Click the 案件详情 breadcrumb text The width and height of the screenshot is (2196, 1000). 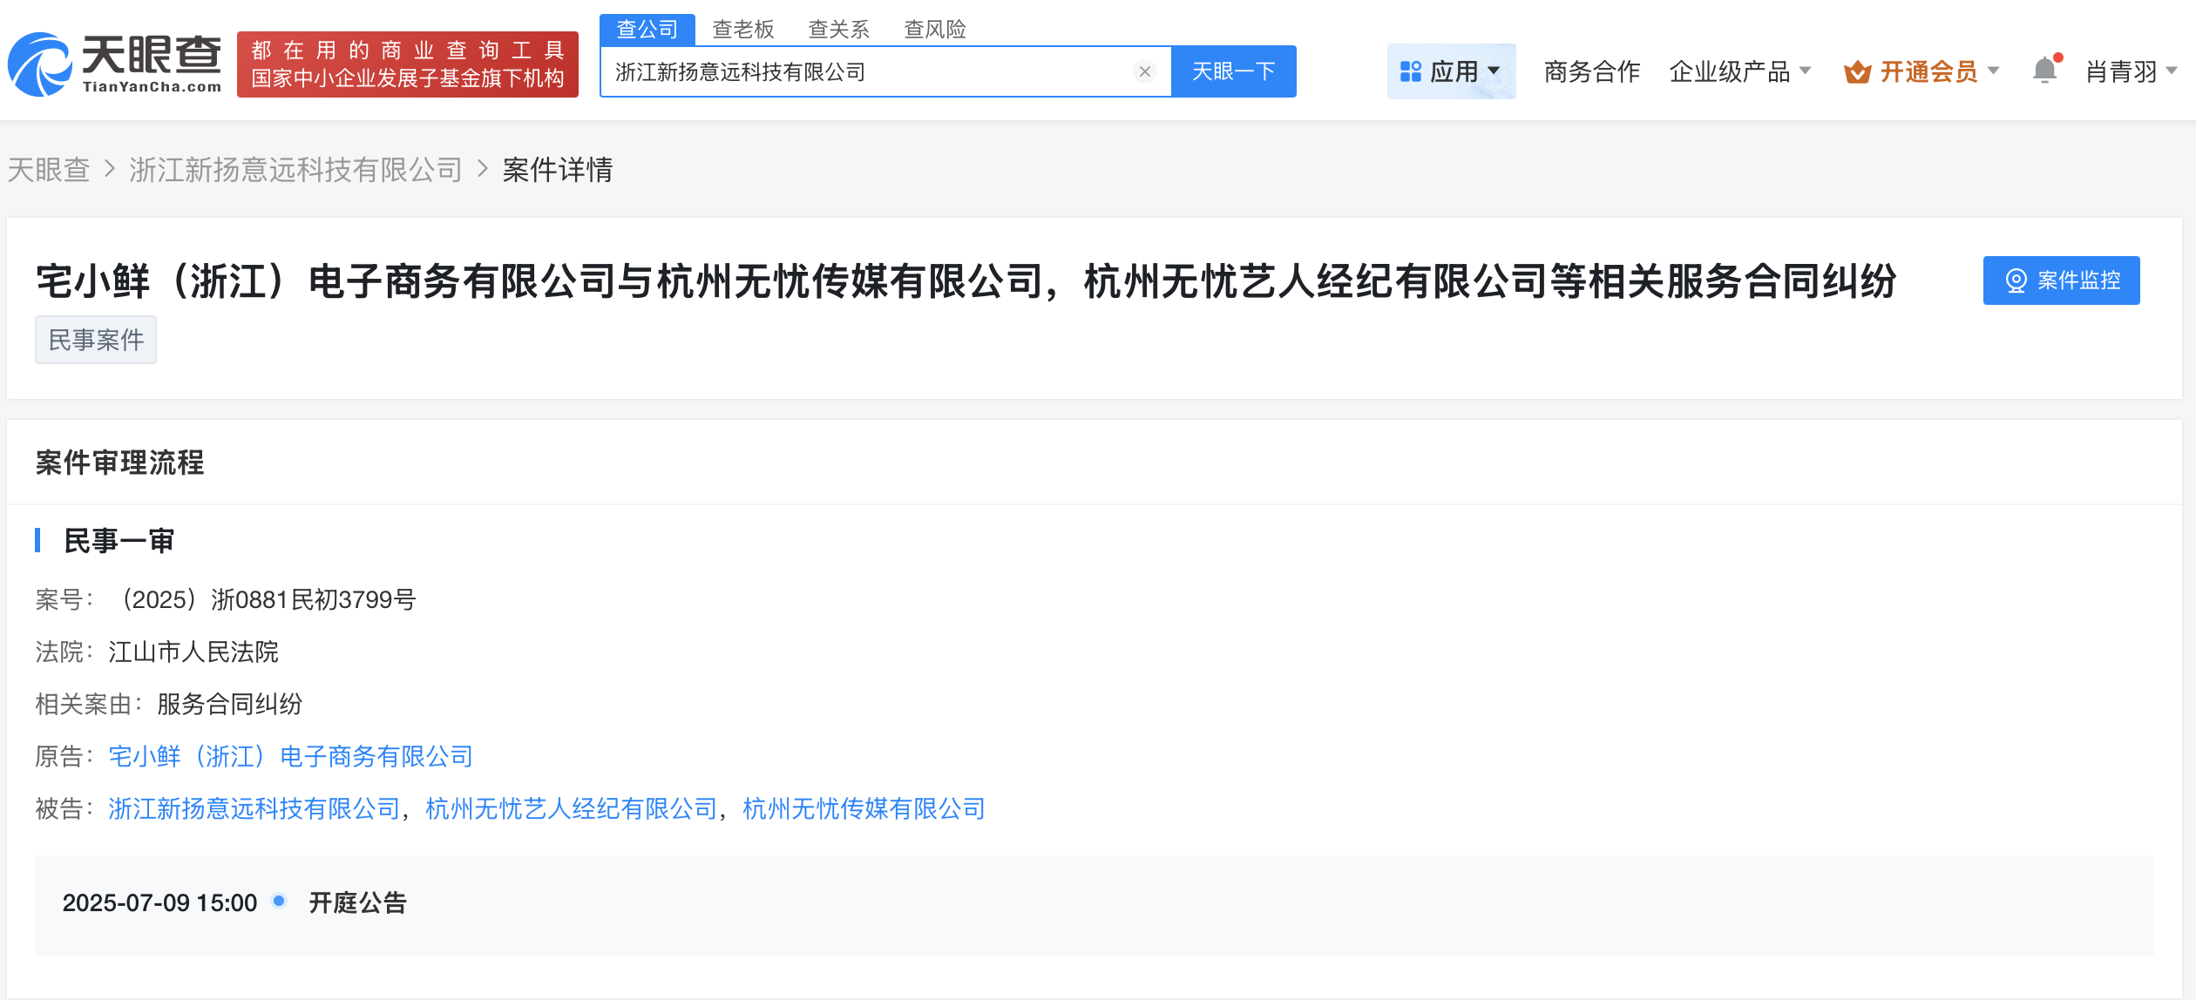click(x=558, y=170)
